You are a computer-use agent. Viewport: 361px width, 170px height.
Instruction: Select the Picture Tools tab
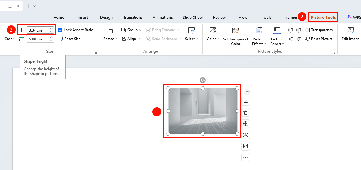tap(323, 17)
